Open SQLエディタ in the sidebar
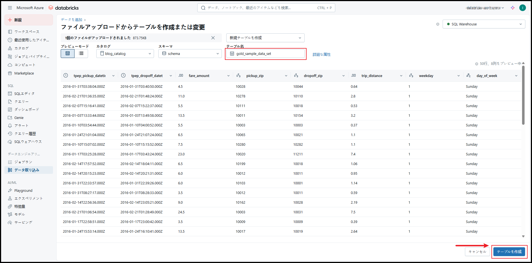532x263 pixels. [x=24, y=94]
